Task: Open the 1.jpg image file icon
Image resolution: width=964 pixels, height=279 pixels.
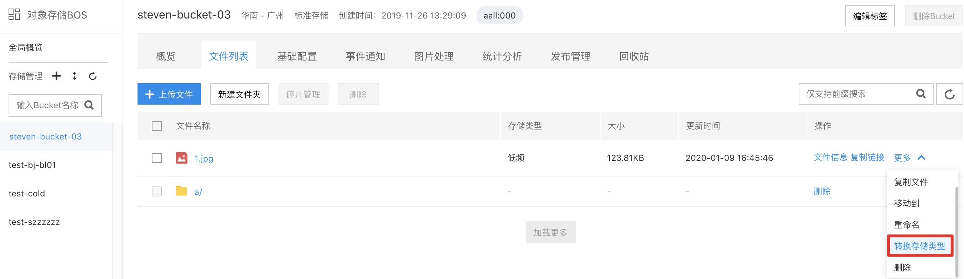Action: [x=181, y=158]
